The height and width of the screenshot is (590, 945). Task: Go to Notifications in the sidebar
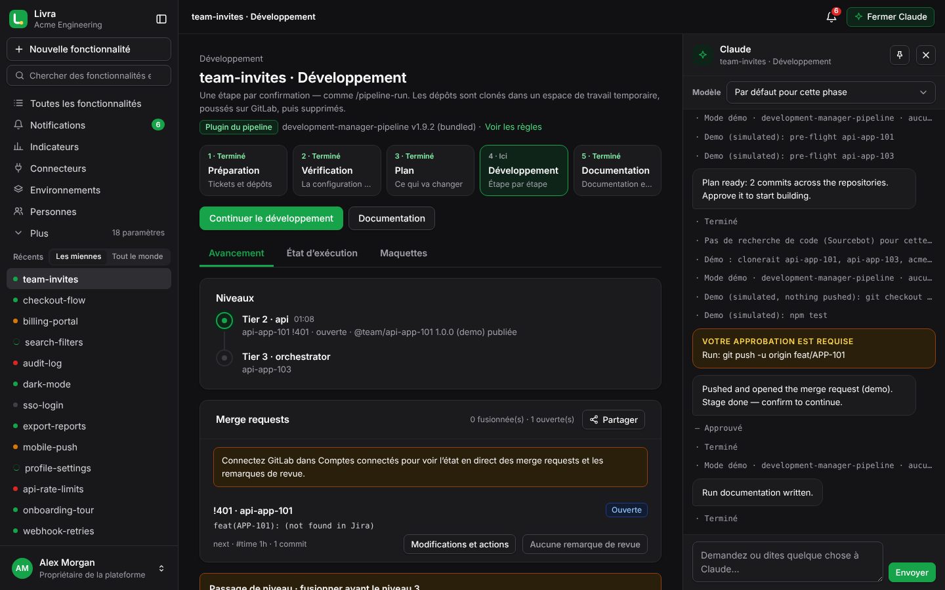[89, 125]
